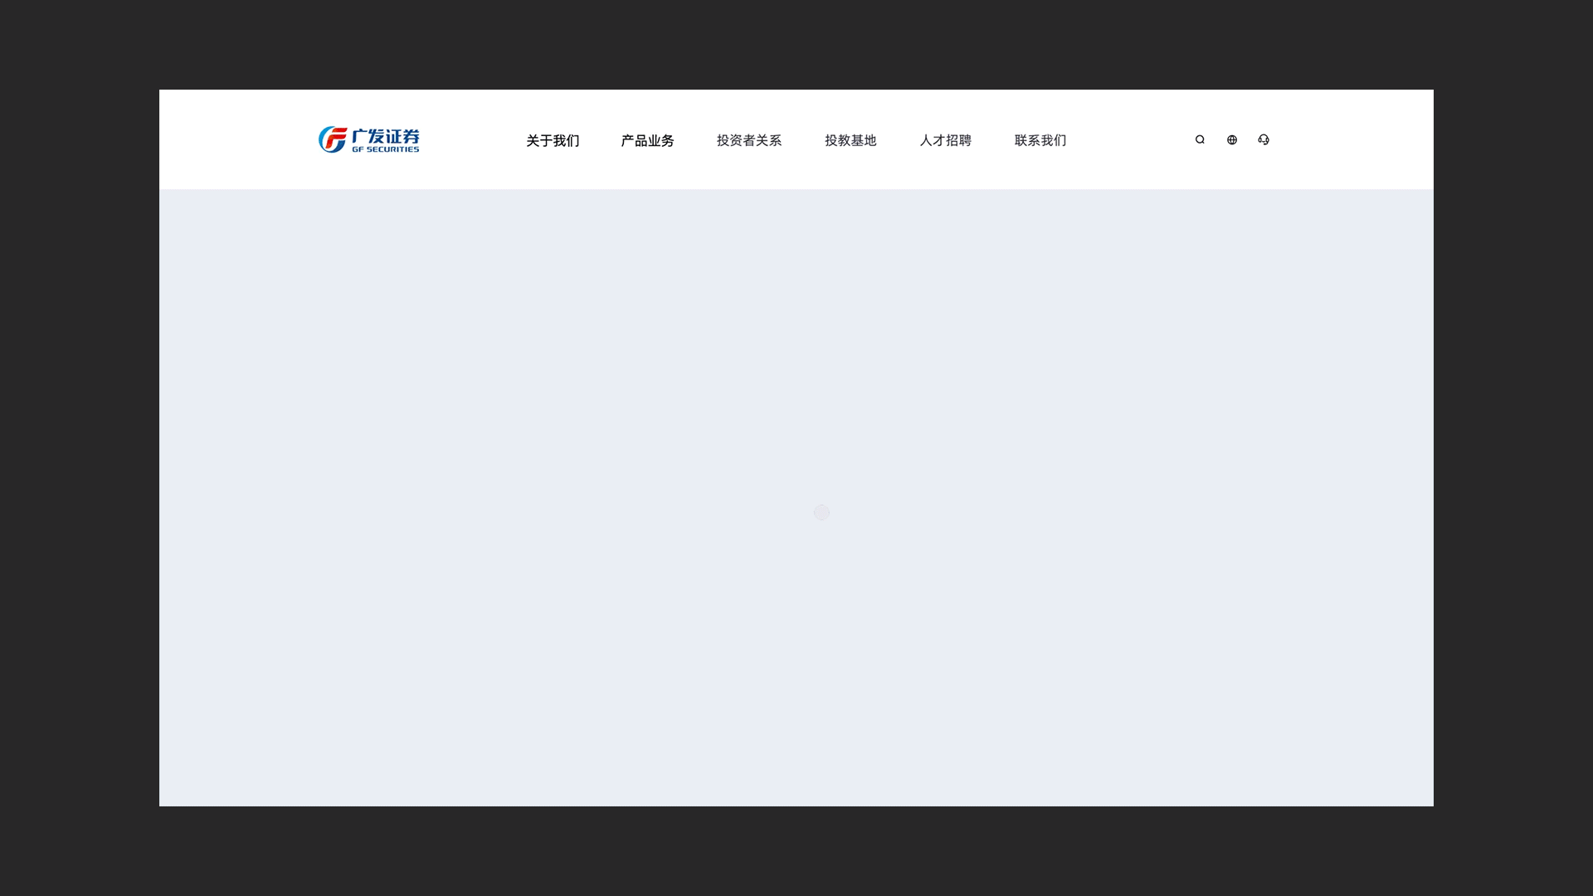
Task: Open the 关于我们 menu item
Action: coord(553,140)
